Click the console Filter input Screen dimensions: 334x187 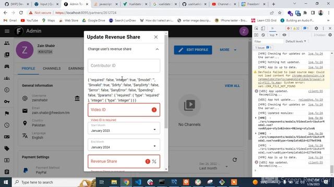coord(269,42)
